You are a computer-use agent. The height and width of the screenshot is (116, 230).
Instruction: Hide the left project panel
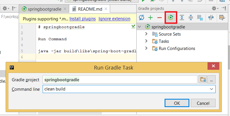[x=14, y=8]
